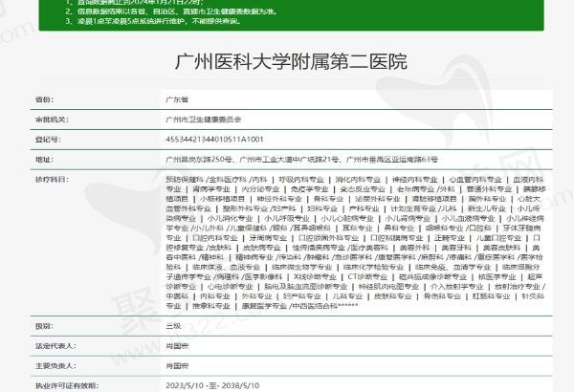
Task: Click 小儿肾病专业 in the department list
Action: [x=408, y=219]
